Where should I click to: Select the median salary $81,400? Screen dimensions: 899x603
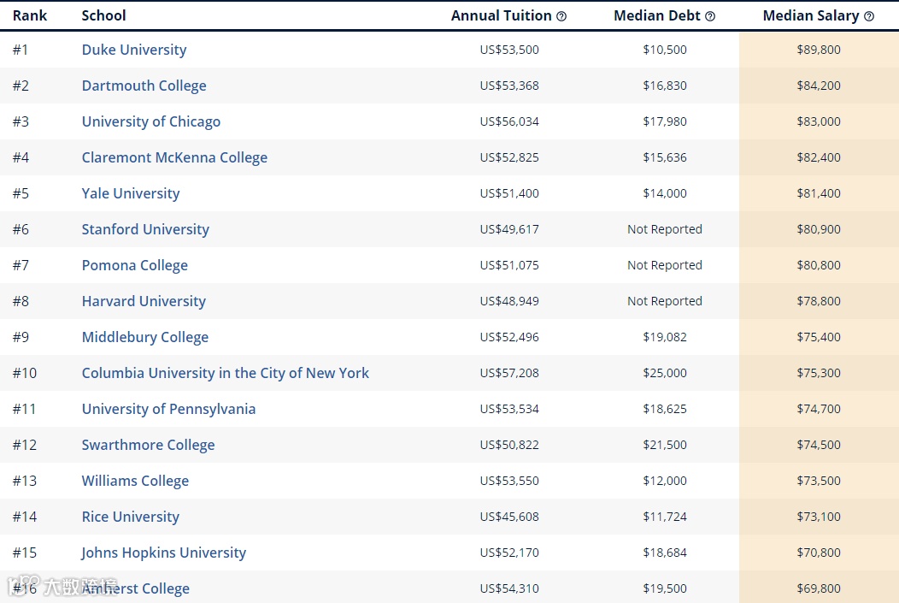tap(819, 193)
